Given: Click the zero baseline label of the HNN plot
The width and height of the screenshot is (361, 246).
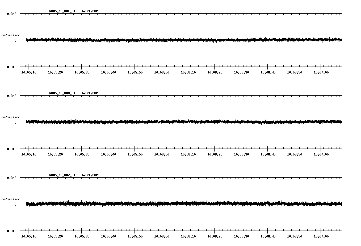Looking at the screenshot, I should point(15,122).
